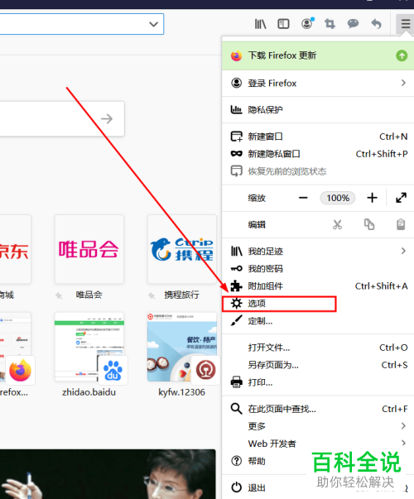Choose 打印... menu item
414x499 pixels.
click(x=318, y=382)
